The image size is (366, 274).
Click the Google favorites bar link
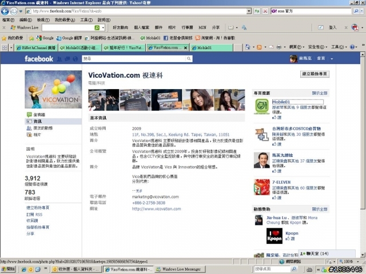[45, 38]
